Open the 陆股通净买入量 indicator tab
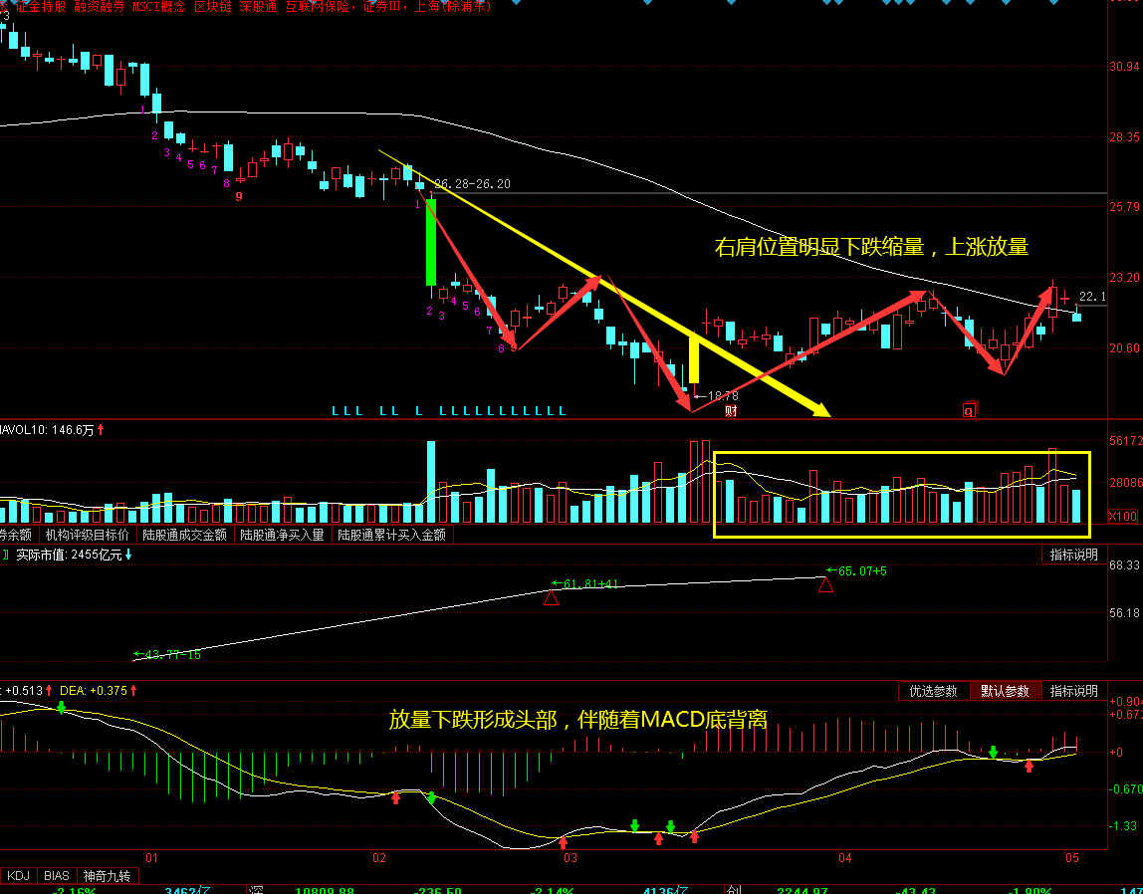1143x894 pixels. [283, 535]
